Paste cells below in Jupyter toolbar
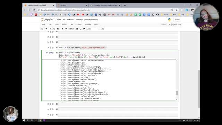The height and width of the screenshot is (125, 222). tap(58, 29)
